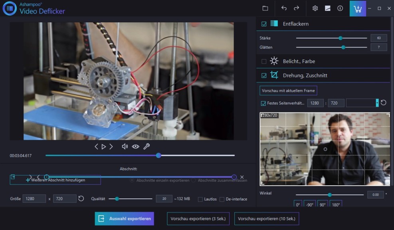Enable the Belicht., Farbe checkbox

pyautogui.click(x=264, y=61)
